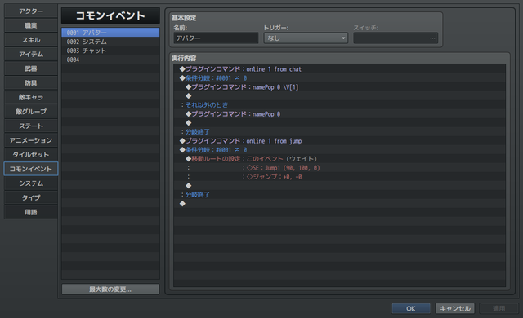Click the 名前 input field
The width and height of the screenshot is (523, 318).
pos(216,38)
